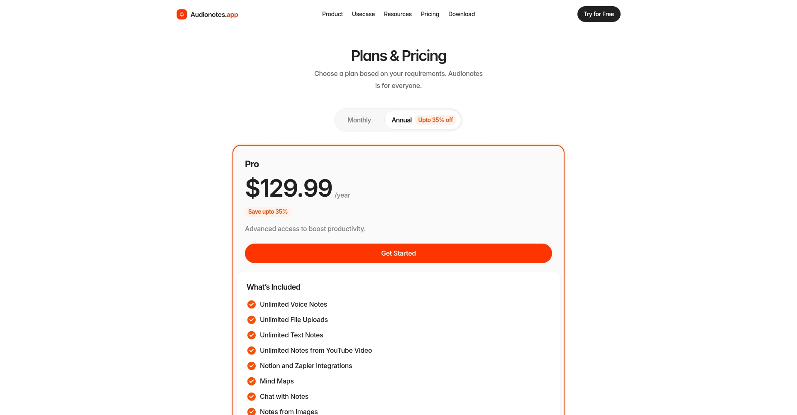
Task: Click the orange Get Started button
Action: 398,254
